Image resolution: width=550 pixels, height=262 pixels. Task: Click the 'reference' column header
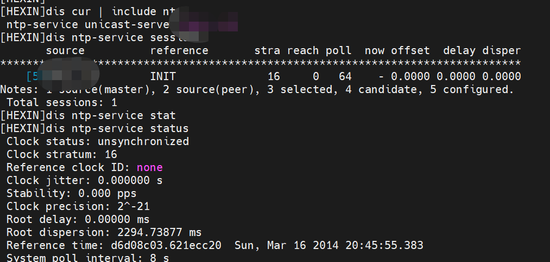point(179,50)
